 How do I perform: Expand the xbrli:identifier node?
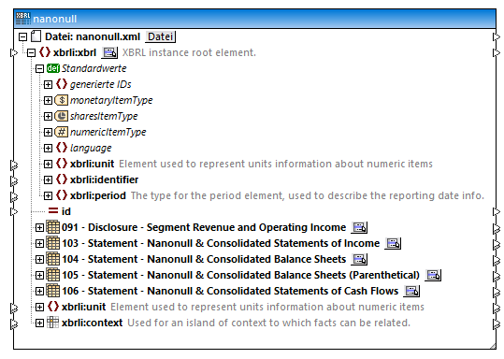coord(48,179)
